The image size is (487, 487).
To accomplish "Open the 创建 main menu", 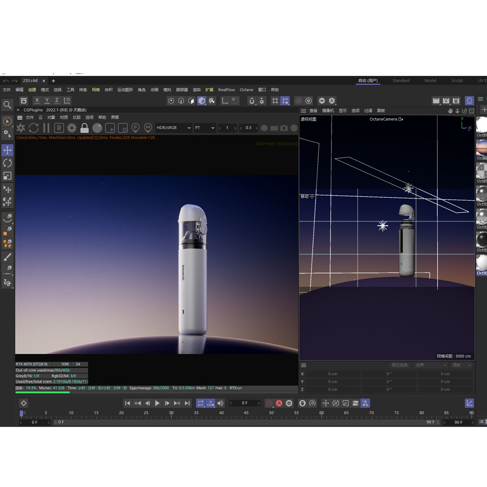I will tap(32, 90).
